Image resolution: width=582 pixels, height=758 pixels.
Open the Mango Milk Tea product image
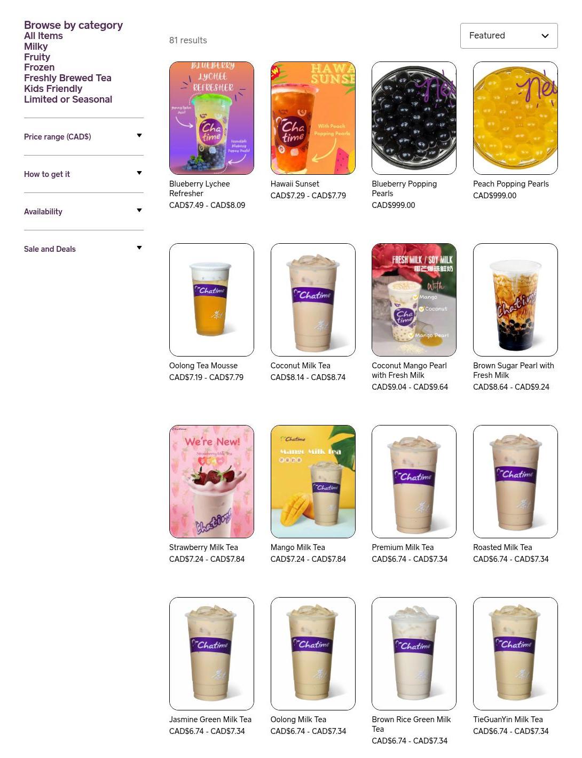click(x=313, y=482)
